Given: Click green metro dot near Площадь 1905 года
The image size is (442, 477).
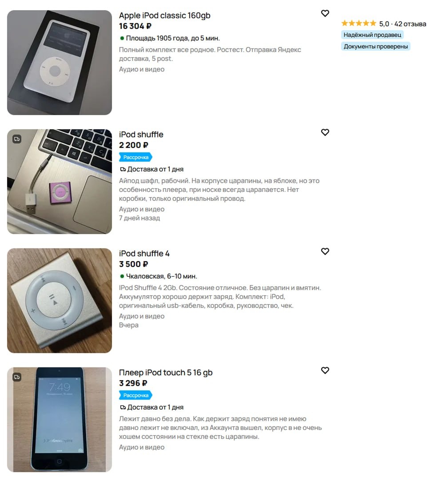Looking at the screenshot, I should pyautogui.click(x=122, y=38).
